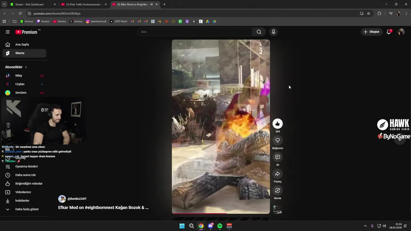Share the short via Paylaş
This screenshot has height=231, width=411.
pyautogui.click(x=277, y=174)
